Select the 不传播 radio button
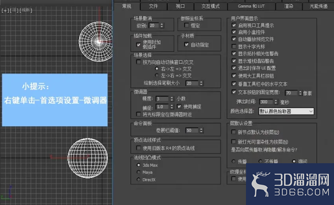This screenshot has height=205, width=334. pyautogui.click(x=261, y=161)
